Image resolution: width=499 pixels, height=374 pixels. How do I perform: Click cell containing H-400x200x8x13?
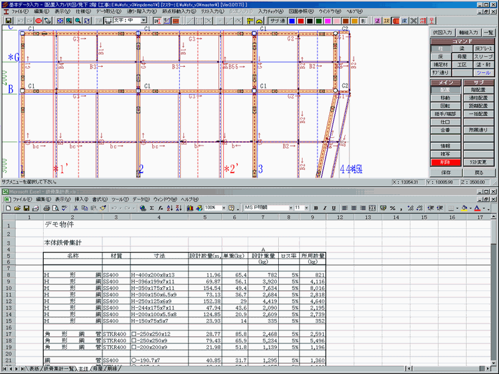(158, 274)
